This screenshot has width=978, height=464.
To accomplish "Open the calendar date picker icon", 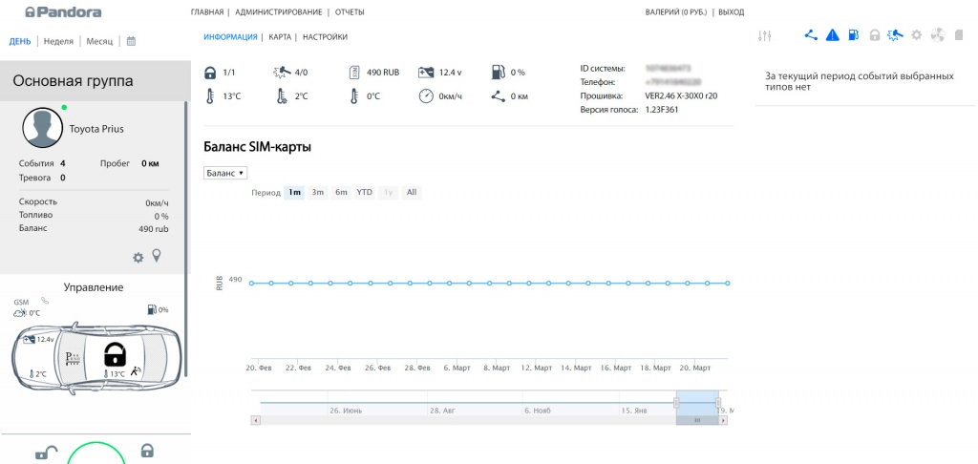I will coord(131,41).
